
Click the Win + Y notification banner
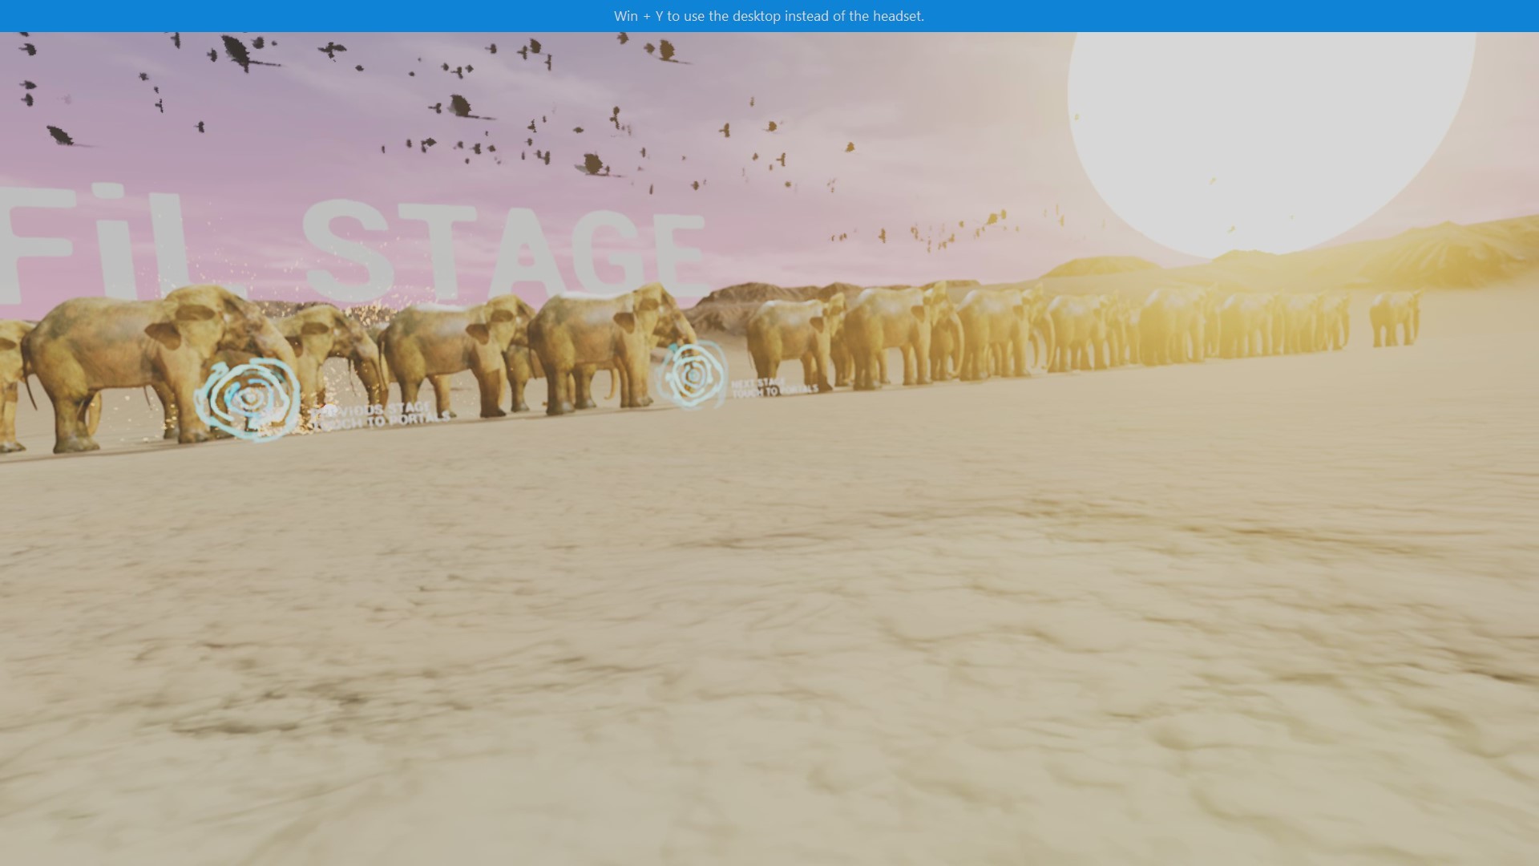tap(769, 14)
